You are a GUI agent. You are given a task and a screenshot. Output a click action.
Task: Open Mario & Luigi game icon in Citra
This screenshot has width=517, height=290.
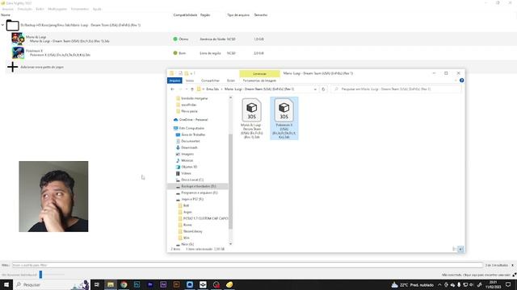click(18, 39)
